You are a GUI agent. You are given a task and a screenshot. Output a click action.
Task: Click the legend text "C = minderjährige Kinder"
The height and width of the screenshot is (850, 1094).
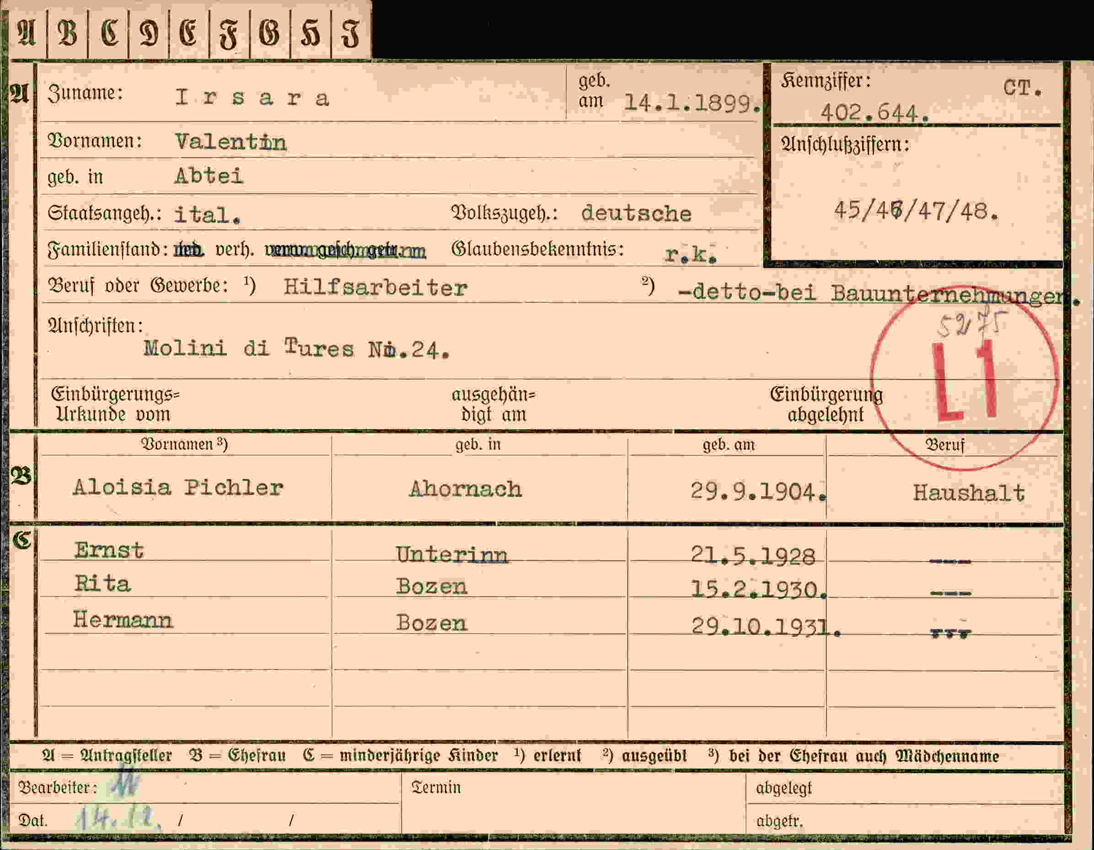pos(401,755)
